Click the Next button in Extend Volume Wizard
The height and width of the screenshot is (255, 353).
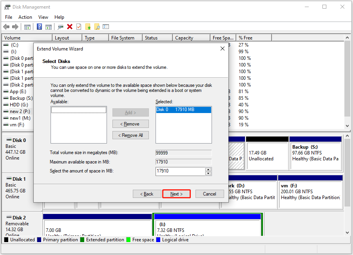[x=176, y=194]
